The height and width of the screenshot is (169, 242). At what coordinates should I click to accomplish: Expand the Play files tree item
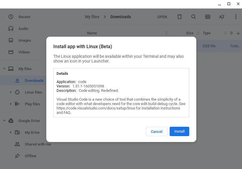pos(11,104)
